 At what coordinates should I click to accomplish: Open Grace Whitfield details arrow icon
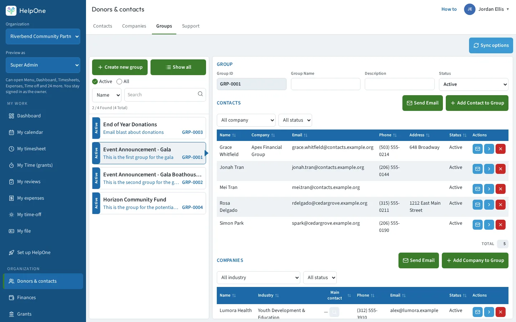[489, 149]
